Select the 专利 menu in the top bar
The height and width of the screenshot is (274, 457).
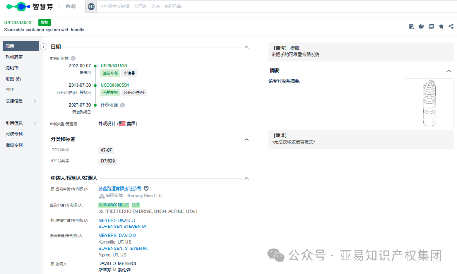70,7
